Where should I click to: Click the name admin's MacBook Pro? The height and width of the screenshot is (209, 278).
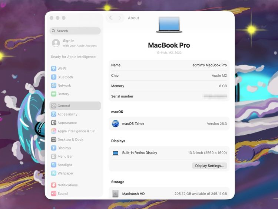coord(209,65)
